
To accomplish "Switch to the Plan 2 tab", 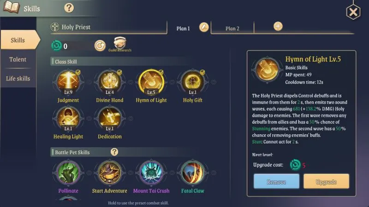I will pyautogui.click(x=232, y=29).
